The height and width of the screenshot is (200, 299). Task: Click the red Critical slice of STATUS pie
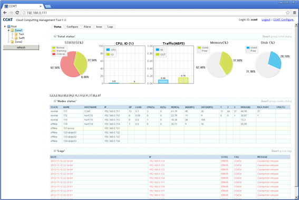click(x=67, y=66)
